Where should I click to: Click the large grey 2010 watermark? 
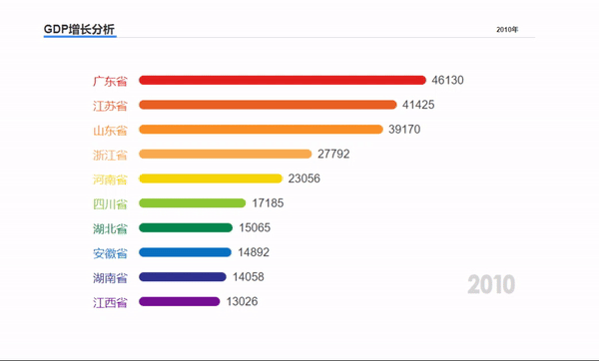(491, 284)
